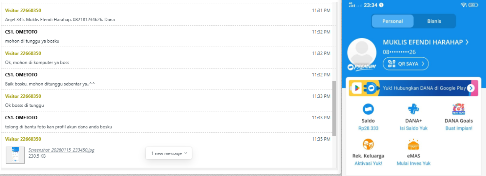Switch to the Bisnis tab
The image size is (486, 176).
coord(434,21)
